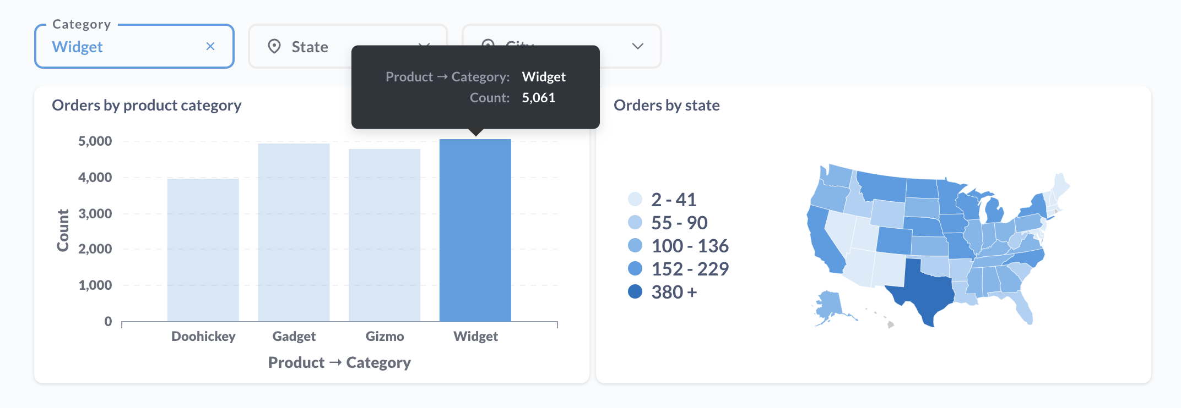Click Alaska on the state map
The width and height of the screenshot is (1181, 408).
click(829, 305)
